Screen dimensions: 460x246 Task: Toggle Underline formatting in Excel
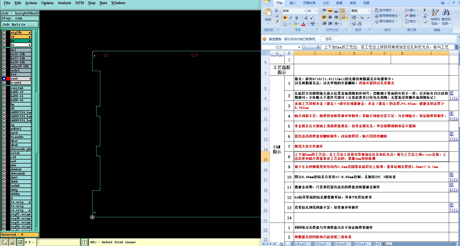tap(297, 18)
